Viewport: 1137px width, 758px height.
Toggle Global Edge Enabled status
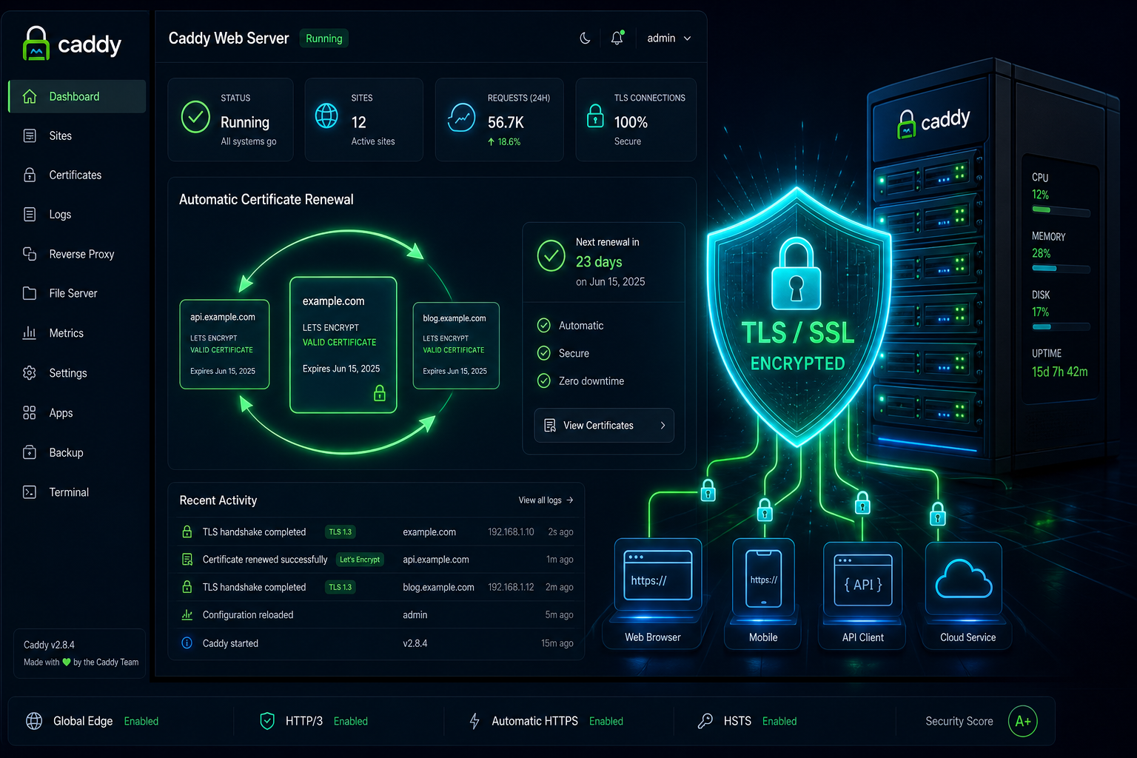(141, 721)
